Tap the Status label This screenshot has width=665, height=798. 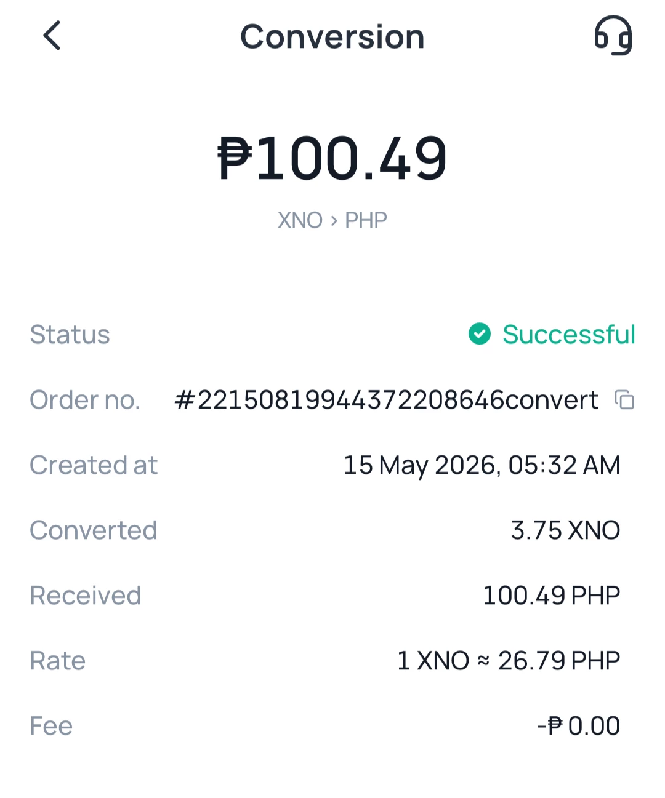point(70,335)
